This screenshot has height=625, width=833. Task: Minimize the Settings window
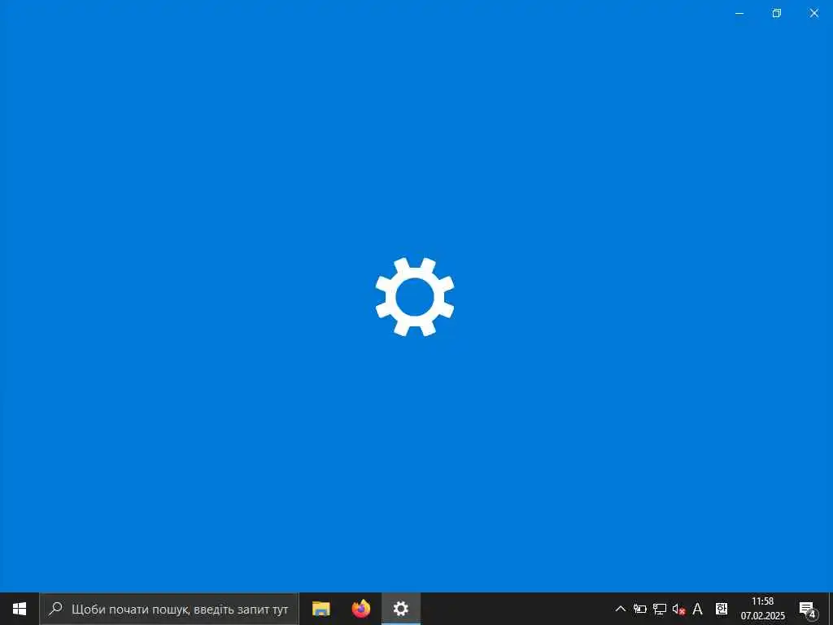[x=739, y=13]
